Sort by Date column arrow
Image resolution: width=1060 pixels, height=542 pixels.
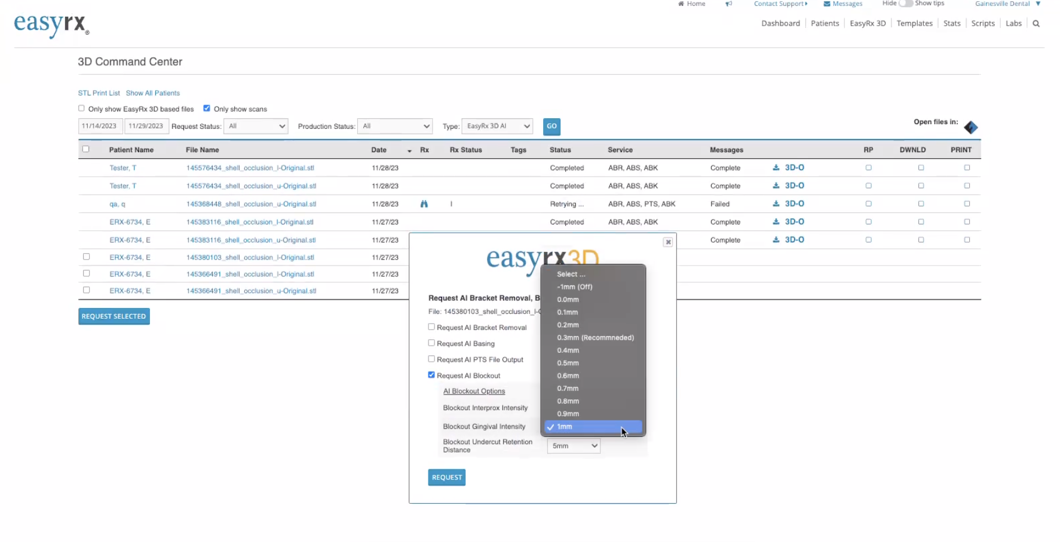pos(409,151)
